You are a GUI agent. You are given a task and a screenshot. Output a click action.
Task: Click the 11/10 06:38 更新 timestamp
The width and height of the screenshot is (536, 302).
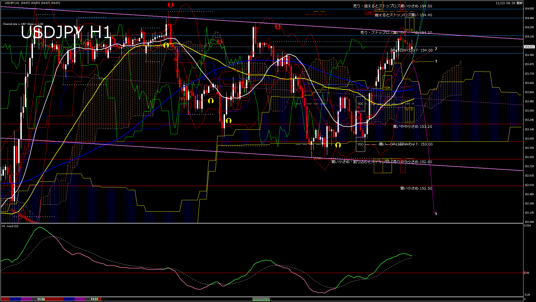509,3
